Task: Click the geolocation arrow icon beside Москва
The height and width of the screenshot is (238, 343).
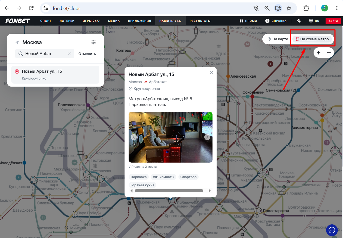Action: pyautogui.click(x=17, y=42)
